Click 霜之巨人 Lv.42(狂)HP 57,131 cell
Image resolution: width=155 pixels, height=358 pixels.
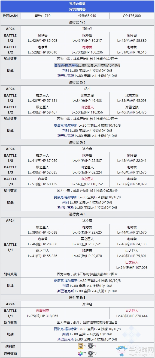[x=42, y=98]
